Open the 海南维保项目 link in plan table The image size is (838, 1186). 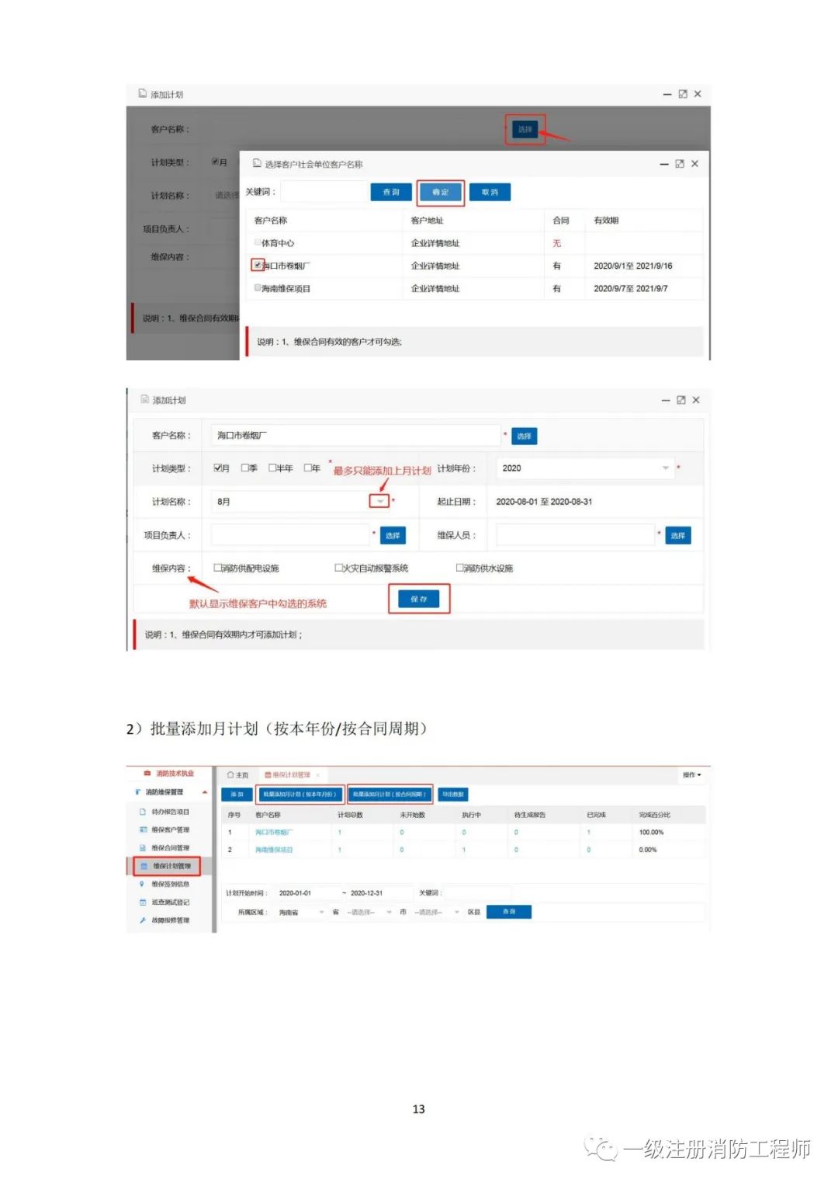click(274, 850)
